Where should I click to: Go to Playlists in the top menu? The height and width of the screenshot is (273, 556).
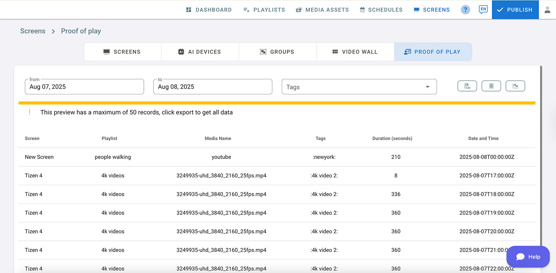point(264,10)
